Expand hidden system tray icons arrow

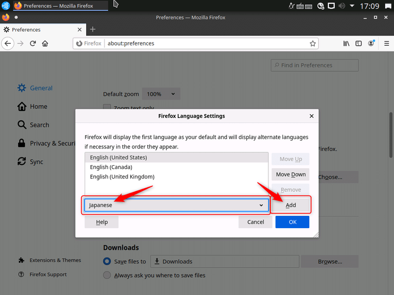(x=352, y=5)
